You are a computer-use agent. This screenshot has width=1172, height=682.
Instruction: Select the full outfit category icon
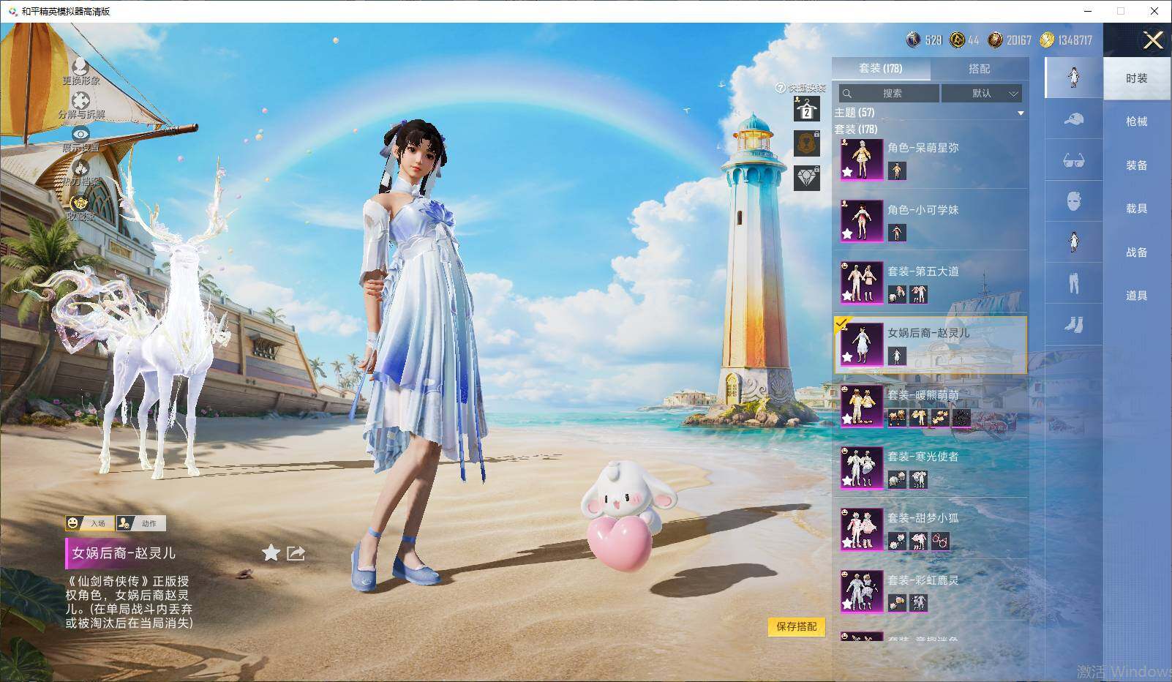click(1073, 78)
